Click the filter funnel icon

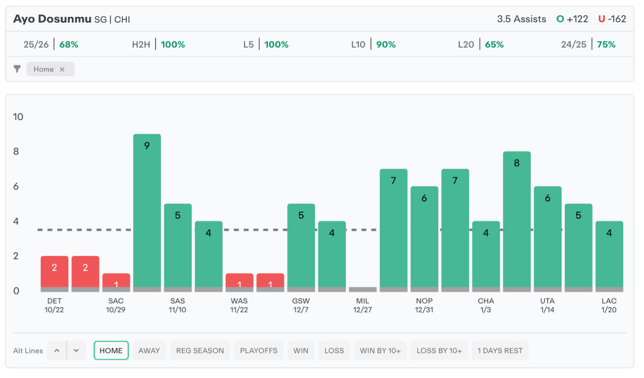17,69
